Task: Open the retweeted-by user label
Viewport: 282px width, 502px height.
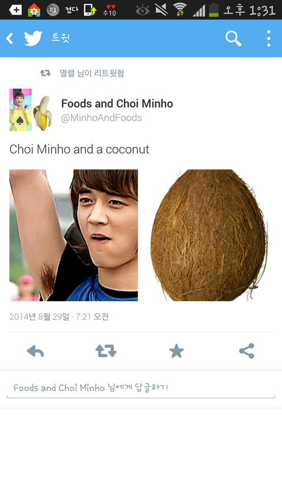Action: click(x=92, y=74)
